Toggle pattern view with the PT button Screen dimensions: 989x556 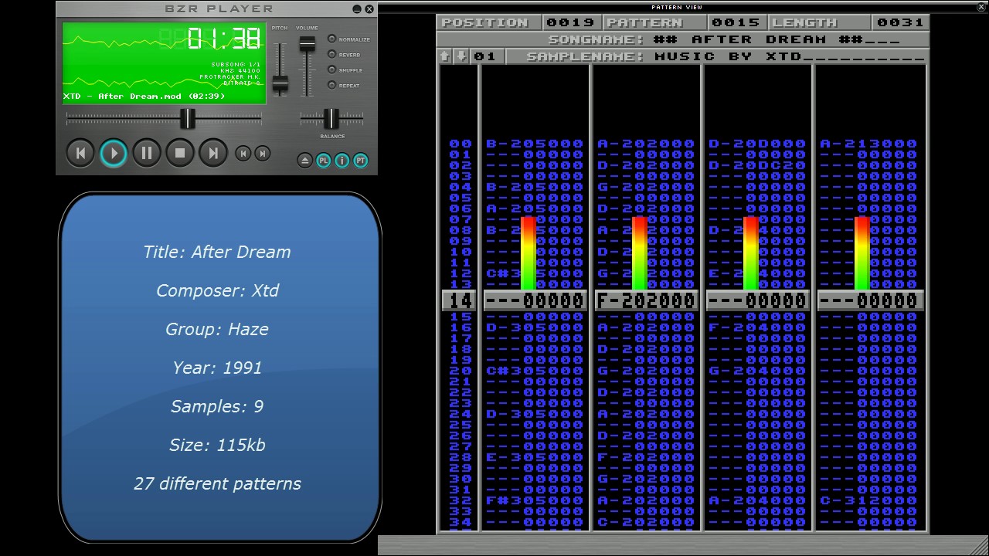[x=361, y=160]
